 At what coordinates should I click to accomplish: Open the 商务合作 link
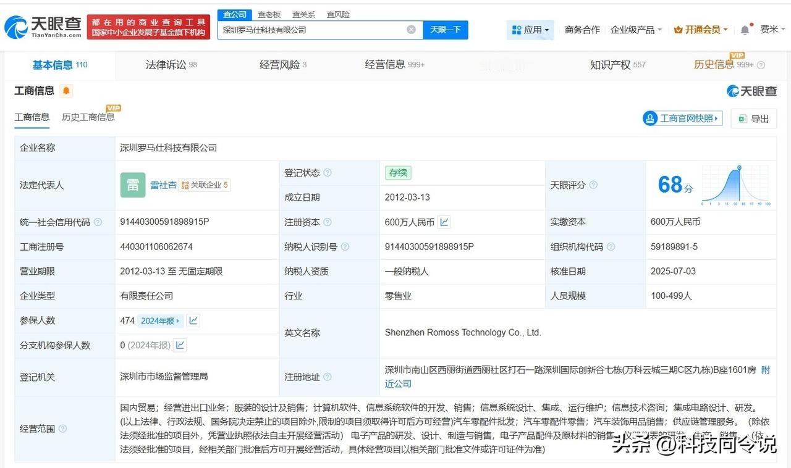[x=582, y=30]
